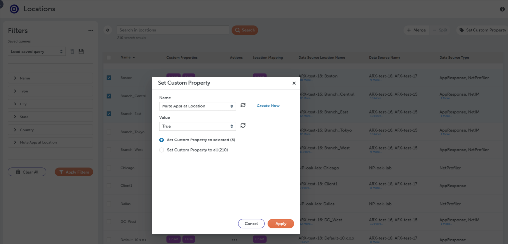Select Set Custom Property to all (210)
This screenshot has height=244, width=508.
[x=162, y=150]
